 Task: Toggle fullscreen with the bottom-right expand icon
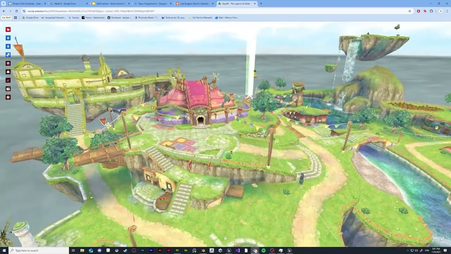pyautogui.click(x=443, y=239)
